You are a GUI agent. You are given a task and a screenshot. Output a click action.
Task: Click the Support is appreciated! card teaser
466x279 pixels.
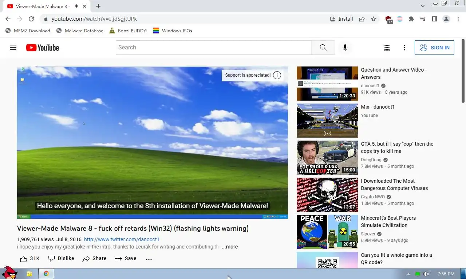[248, 75]
